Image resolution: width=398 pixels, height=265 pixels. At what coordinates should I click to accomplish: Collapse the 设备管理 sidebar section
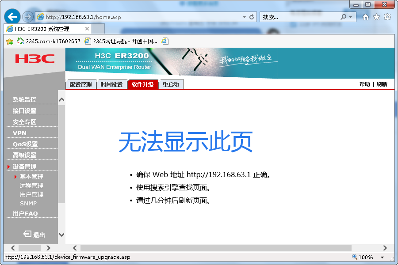(25, 167)
